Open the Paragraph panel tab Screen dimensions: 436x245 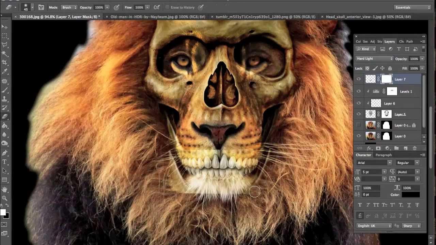[384, 155]
